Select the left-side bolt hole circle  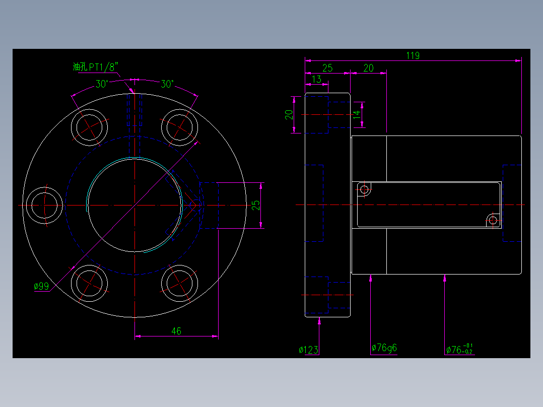[44, 206]
